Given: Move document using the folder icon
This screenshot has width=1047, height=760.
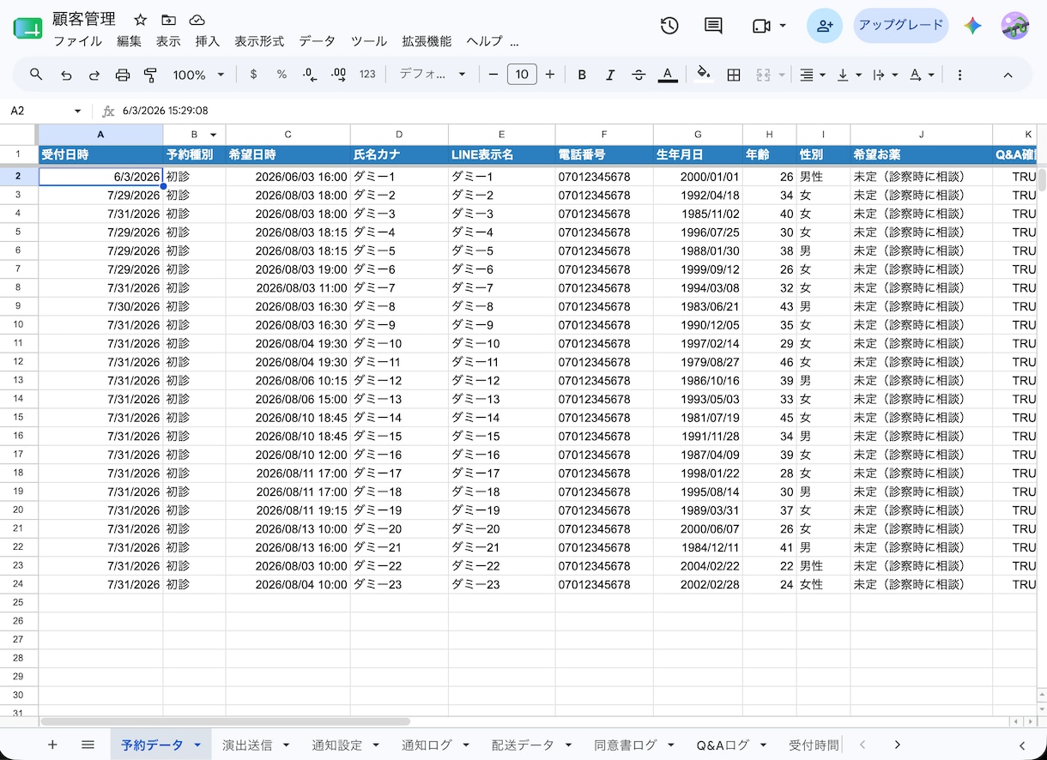Looking at the screenshot, I should point(169,20).
